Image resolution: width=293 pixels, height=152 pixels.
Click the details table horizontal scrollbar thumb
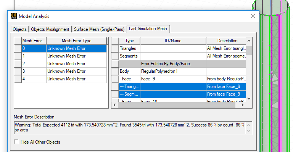[176, 105]
